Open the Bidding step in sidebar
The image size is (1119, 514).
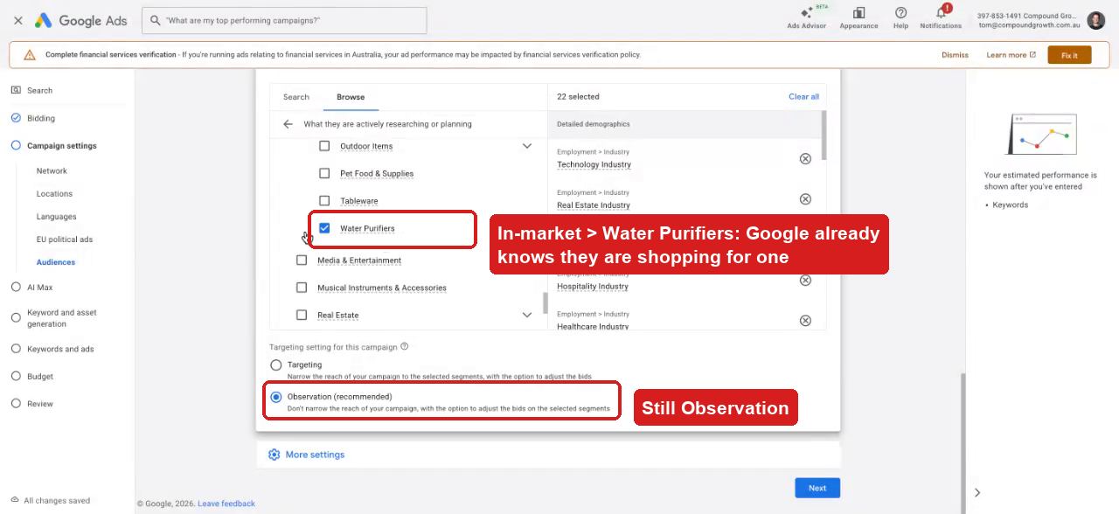coord(40,118)
